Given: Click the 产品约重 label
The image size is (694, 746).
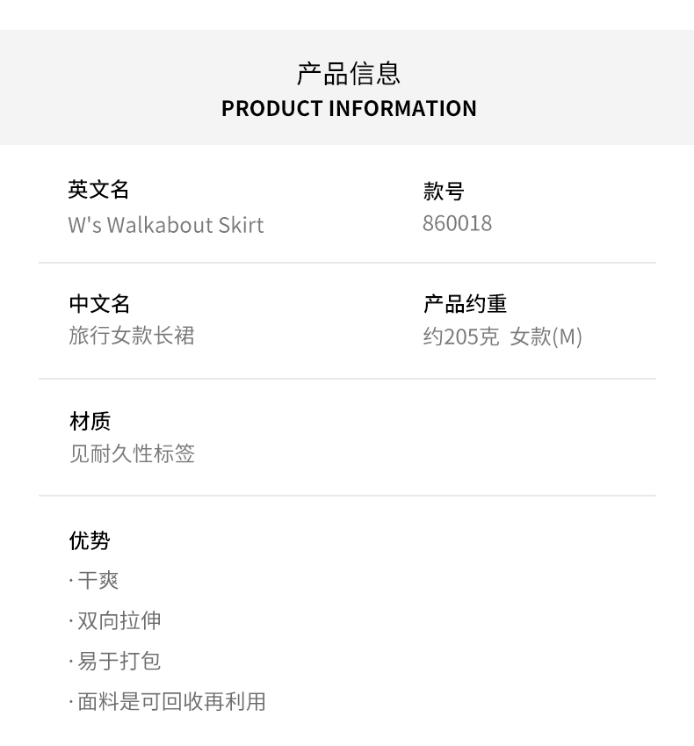Looking at the screenshot, I should [x=465, y=304].
